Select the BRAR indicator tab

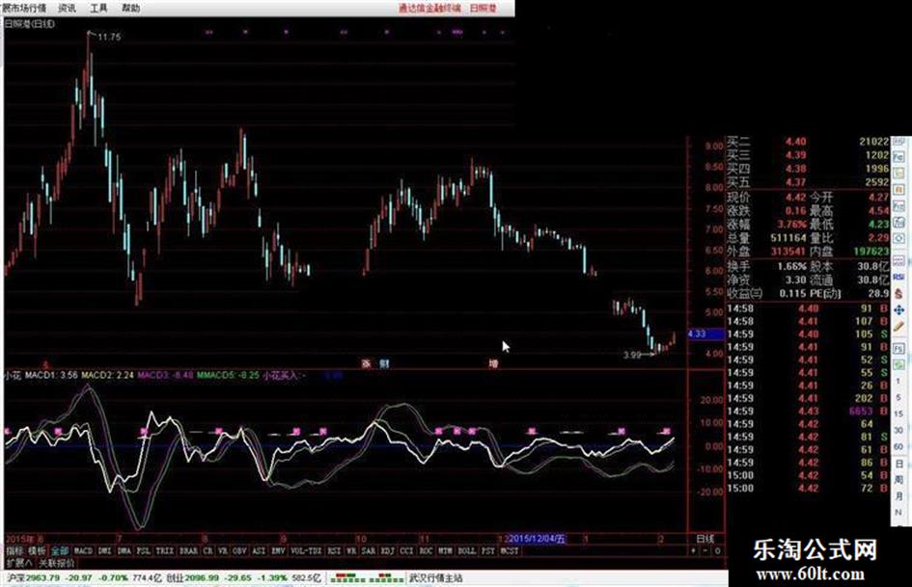[x=188, y=550]
